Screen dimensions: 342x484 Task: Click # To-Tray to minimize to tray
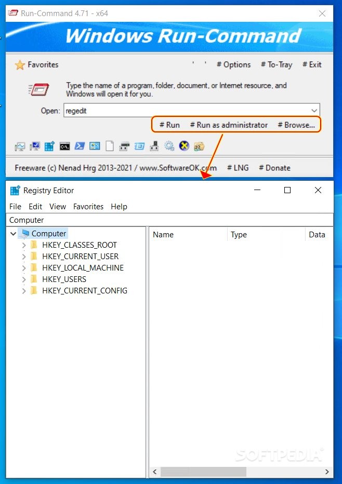click(x=277, y=64)
